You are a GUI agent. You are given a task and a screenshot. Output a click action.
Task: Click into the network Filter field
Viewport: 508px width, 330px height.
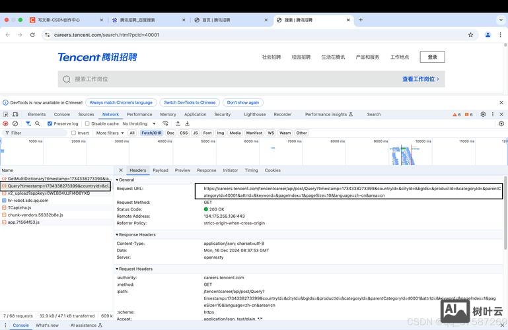pyautogui.click(x=36, y=133)
